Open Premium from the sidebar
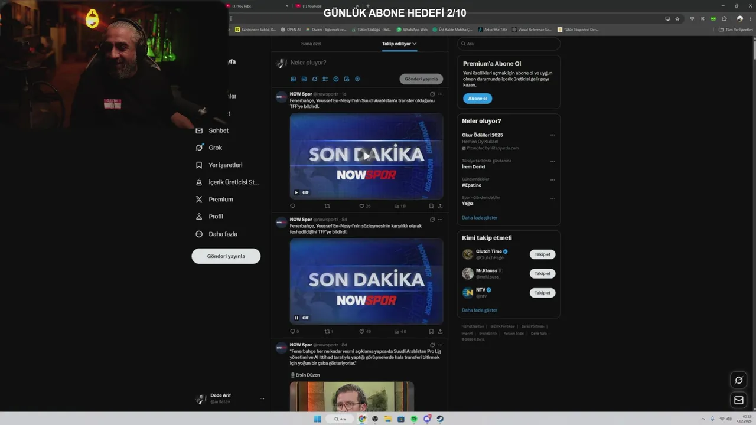756x425 pixels. pyautogui.click(x=214, y=200)
